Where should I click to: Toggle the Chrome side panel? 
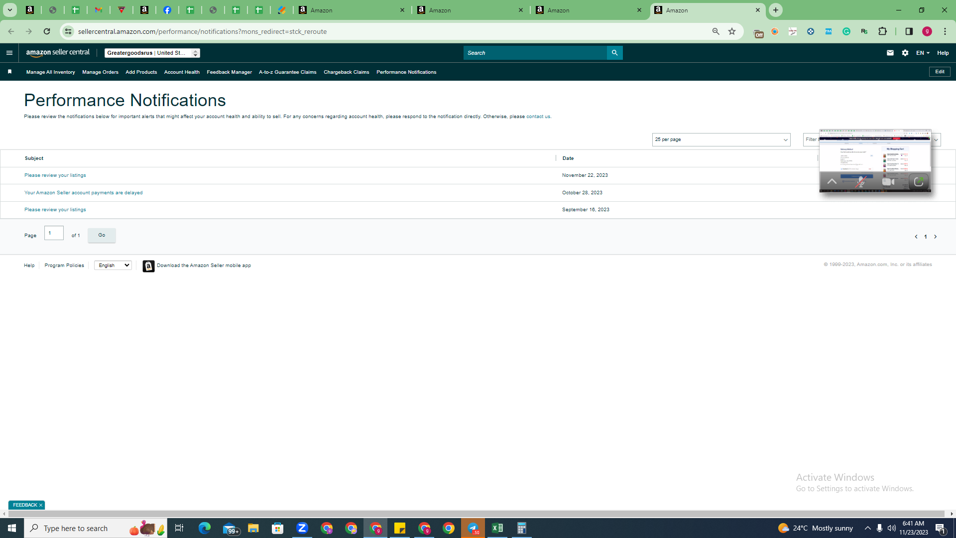pyautogui.click(x=909, y=31)
